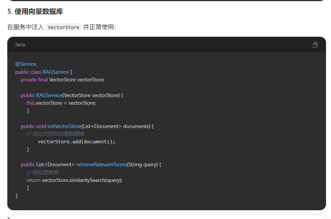The height and width of the screenshot is (219, 331).
Task: Click the comment 相似度搜索
Action: coord(42,172)
